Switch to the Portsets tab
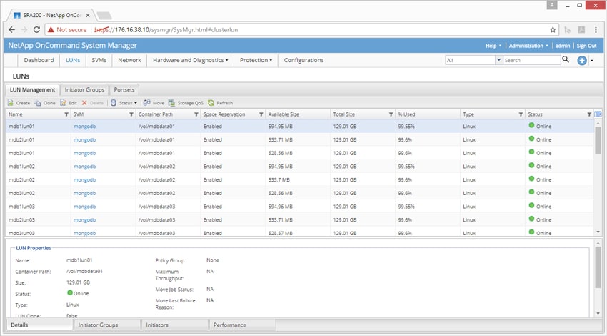The image size is (607, 336). pos(124,89)
